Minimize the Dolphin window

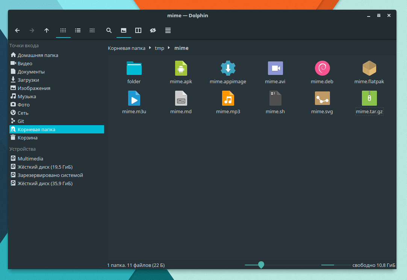[x=369, y=15]
